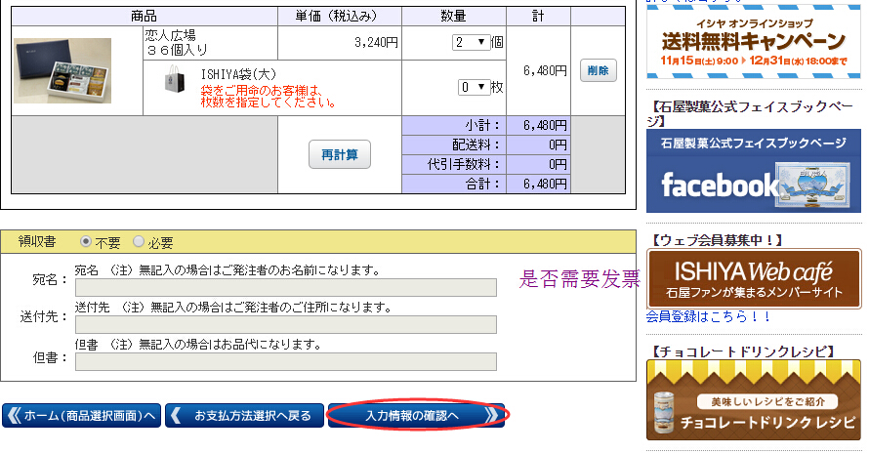The width and height of the screenshot is (869, 454).
Task: Click the 送付先 input field
Action: pyautogui.click(x=285, y=324)
